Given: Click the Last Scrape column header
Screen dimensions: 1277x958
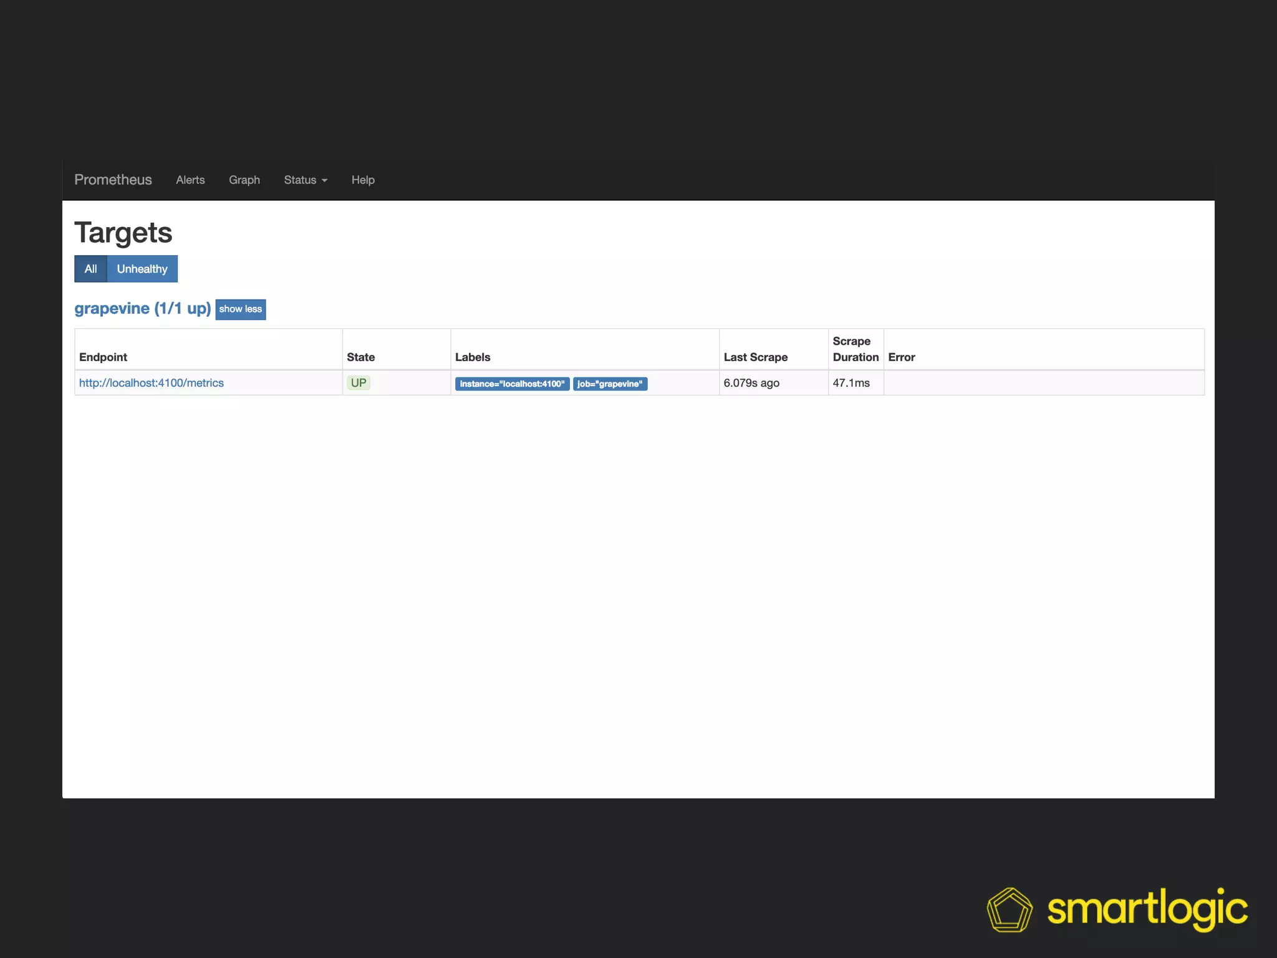Looking at the screenshot, I should (x=755, y=357).
